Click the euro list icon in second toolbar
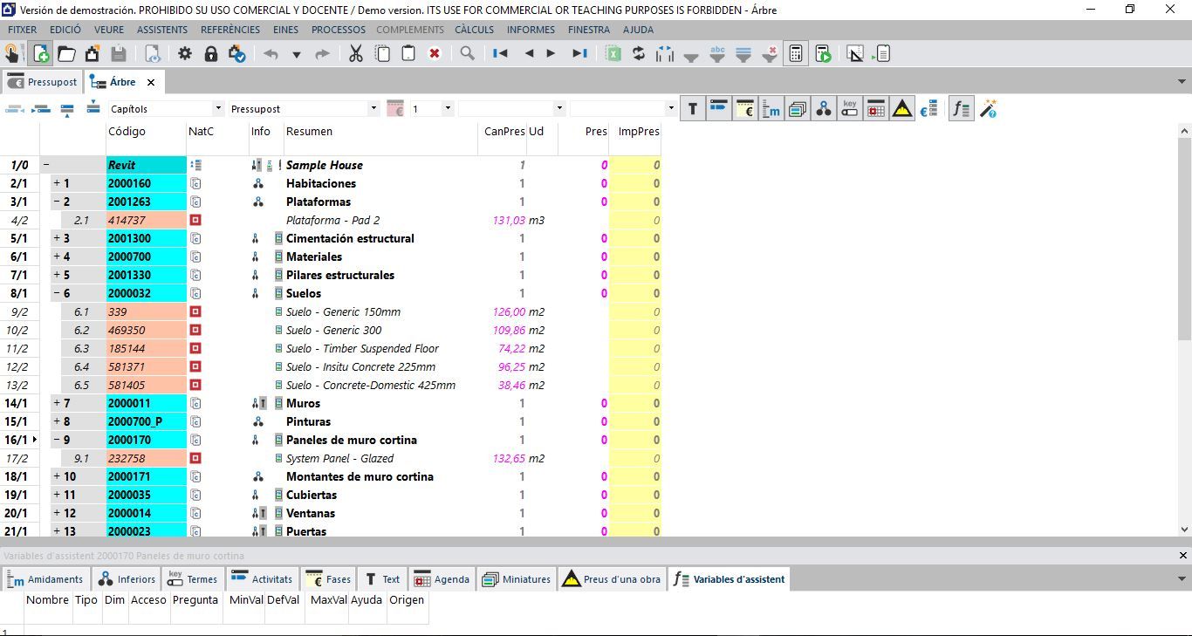 pyautogui.click(x=928, y=109)
